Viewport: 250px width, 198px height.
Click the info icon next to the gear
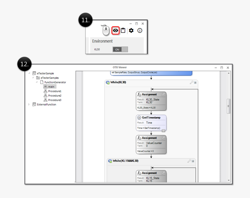pyautogui.click(x=139, y=30)
